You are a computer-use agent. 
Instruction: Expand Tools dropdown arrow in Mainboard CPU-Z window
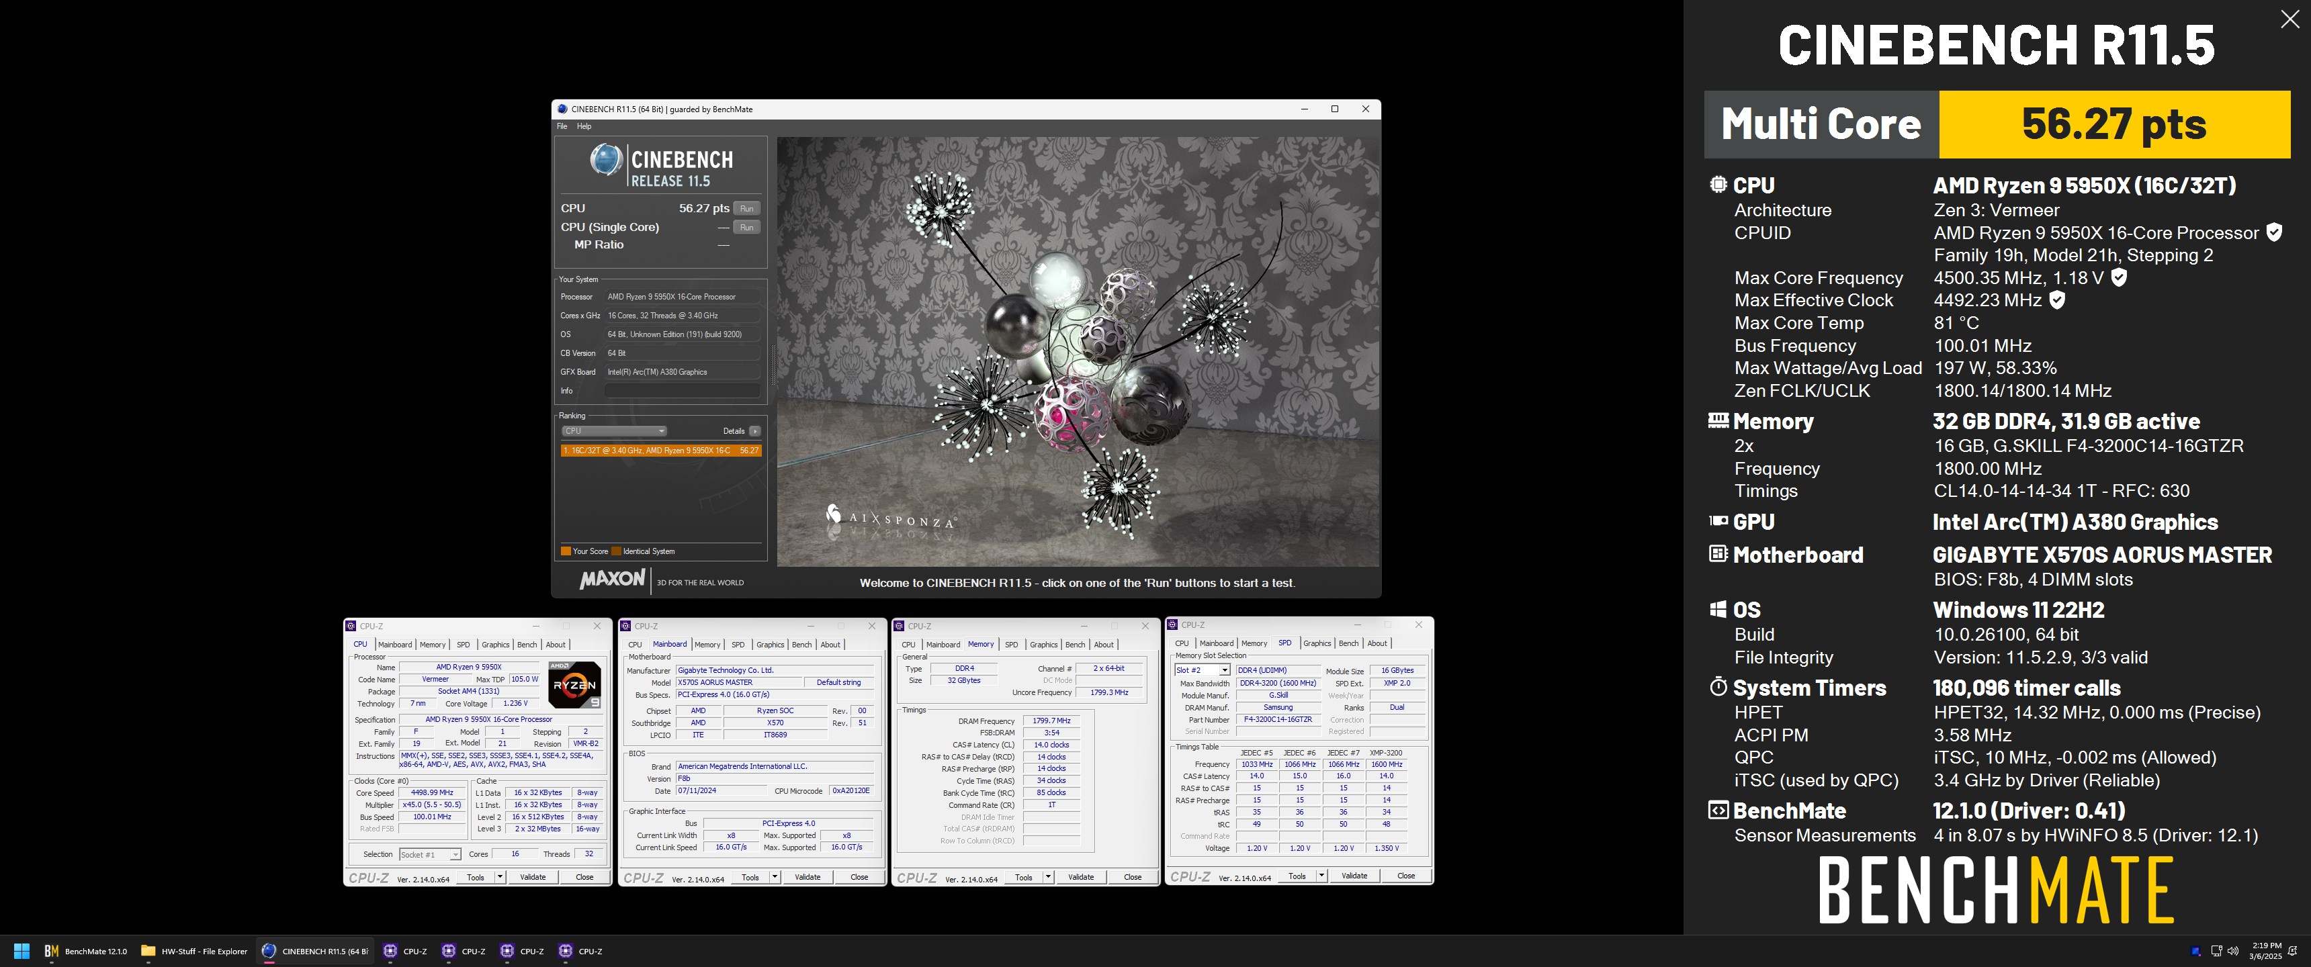pos(774,877)
